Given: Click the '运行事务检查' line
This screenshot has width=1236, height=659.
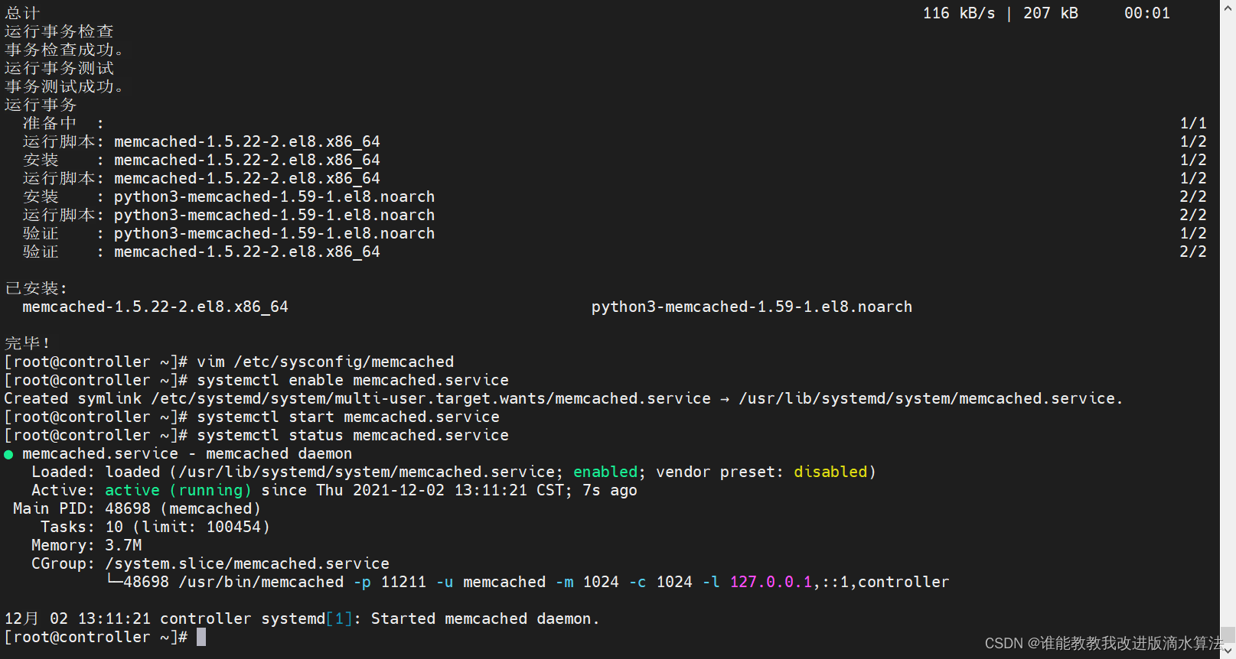Looking at the screenshot, I should point(59,31).
